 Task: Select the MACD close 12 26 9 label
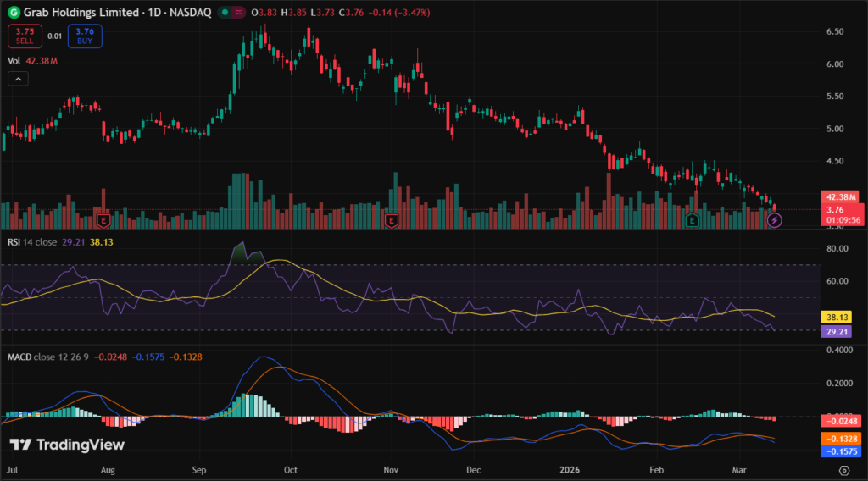point(50,357)
